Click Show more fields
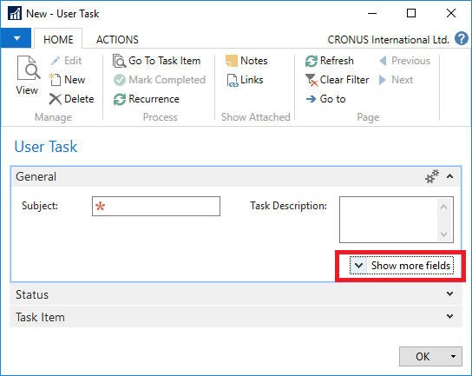This screenshot has width=472, height=376. pyautogui.click(x=402, y=266)
